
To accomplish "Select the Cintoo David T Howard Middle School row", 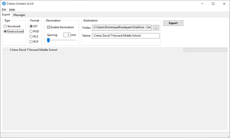I will tap(34, 50).
